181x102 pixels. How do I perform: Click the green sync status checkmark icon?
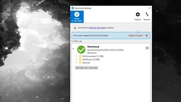tap(81, 50)
